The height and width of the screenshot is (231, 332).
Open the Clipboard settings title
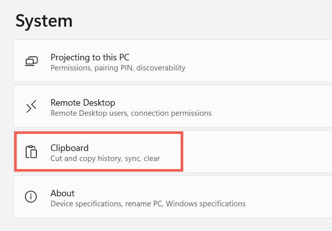click(x=70, y=147)
